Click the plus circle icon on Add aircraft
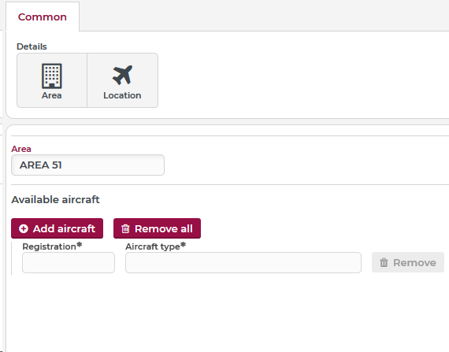Viewport: 449px width, 352px height. tap(24, 228)
